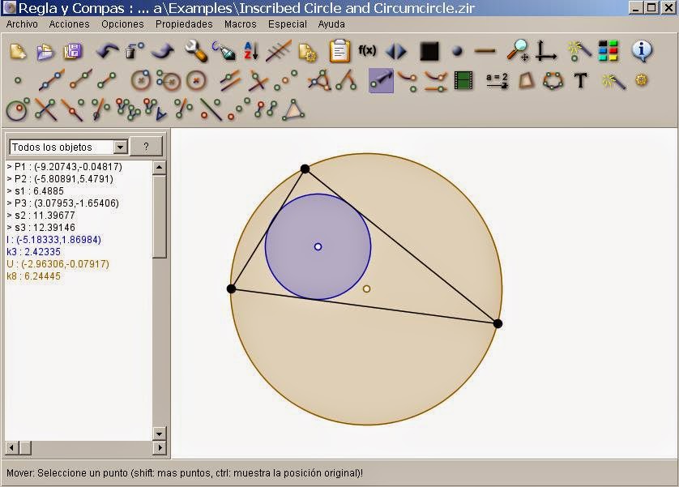Image resolution: width=679 pixels, height=487 pixels.
Task: Open the color palette grid icon
Action: click(607, 49)
